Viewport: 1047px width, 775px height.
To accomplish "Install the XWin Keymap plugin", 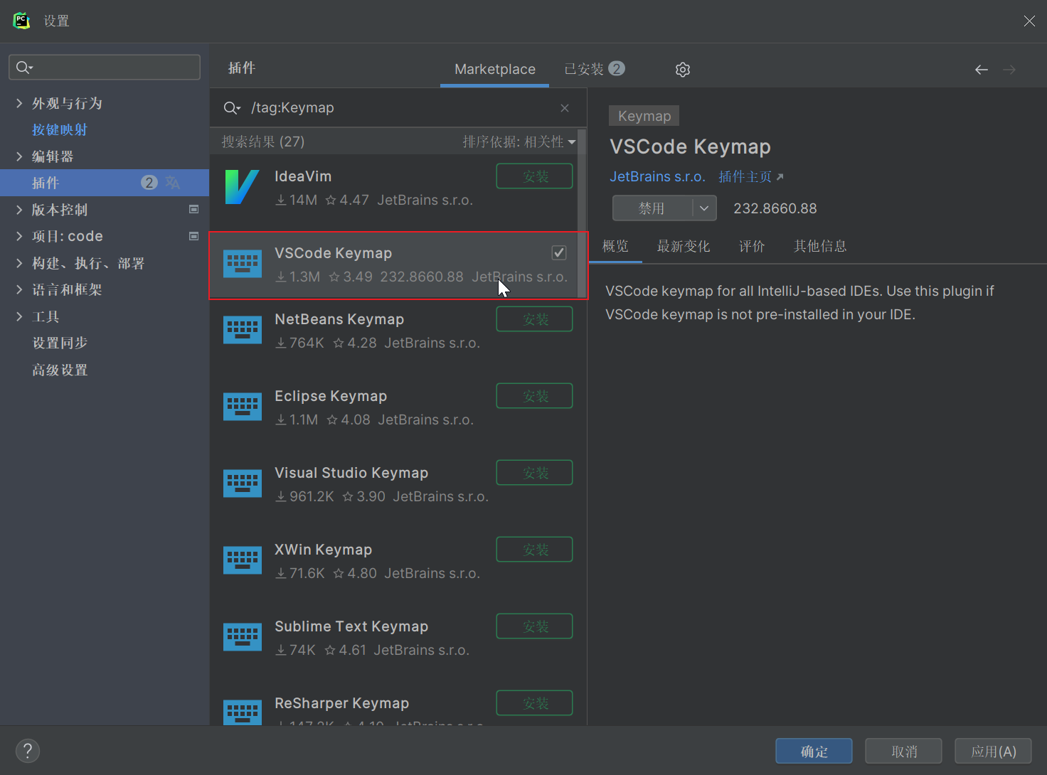I will click(x=534, y=550).
